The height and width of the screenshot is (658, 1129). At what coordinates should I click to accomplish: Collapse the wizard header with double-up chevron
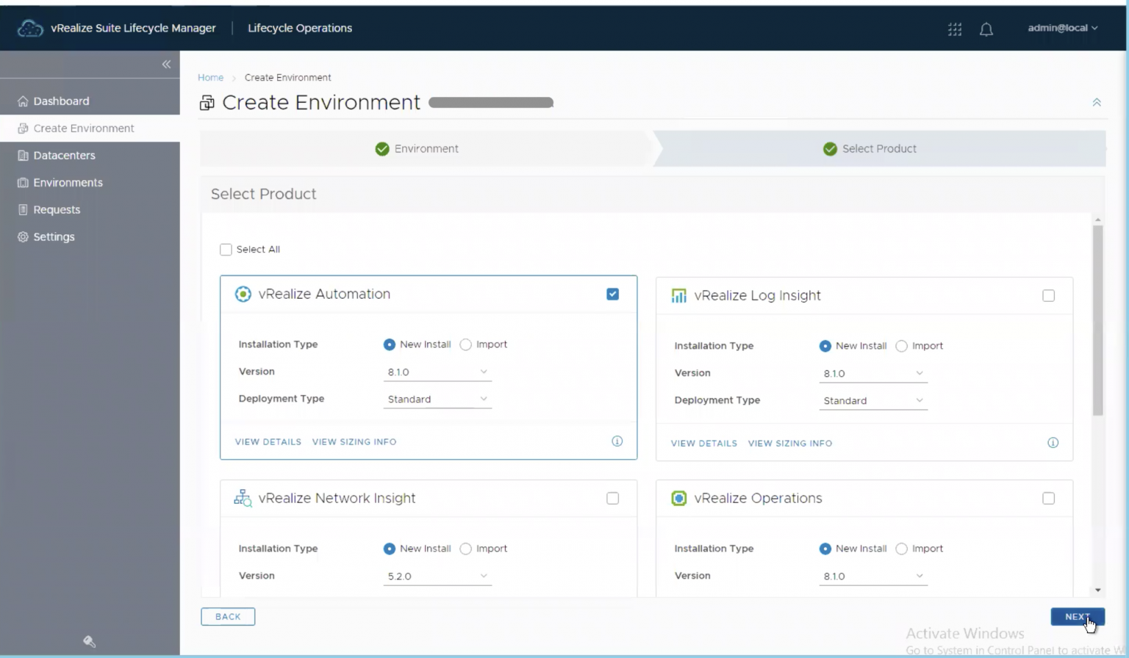point(1097,103)
